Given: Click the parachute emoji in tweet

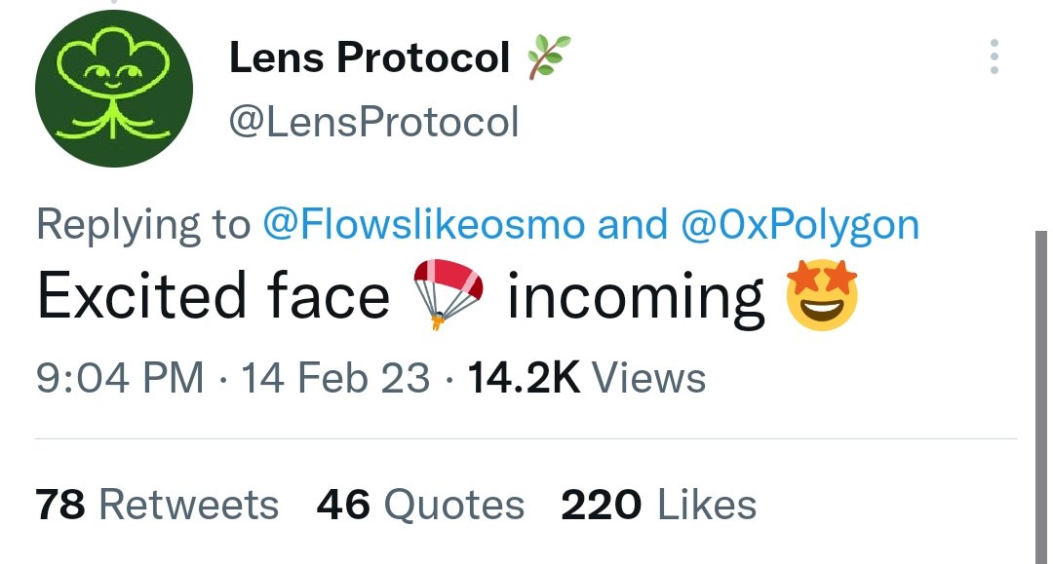Looking at the screenshot, I should point(448,295).
